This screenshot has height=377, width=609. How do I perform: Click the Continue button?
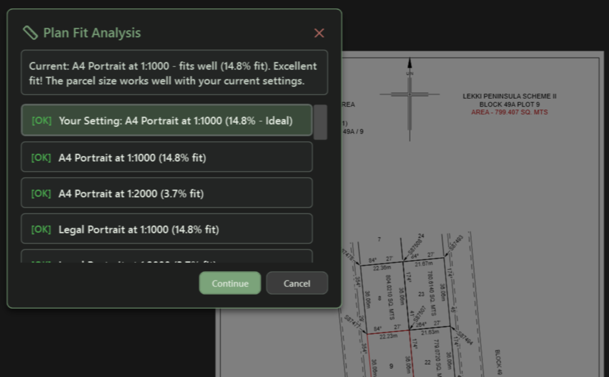[230, 283]
